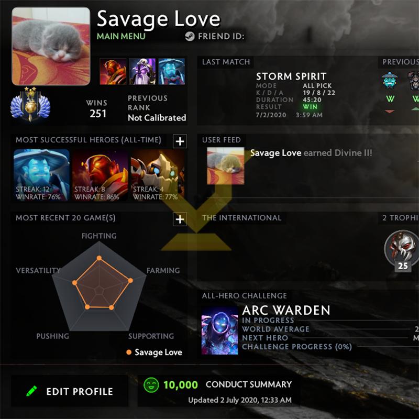Open the Main Menu link

tap(121, 36)
